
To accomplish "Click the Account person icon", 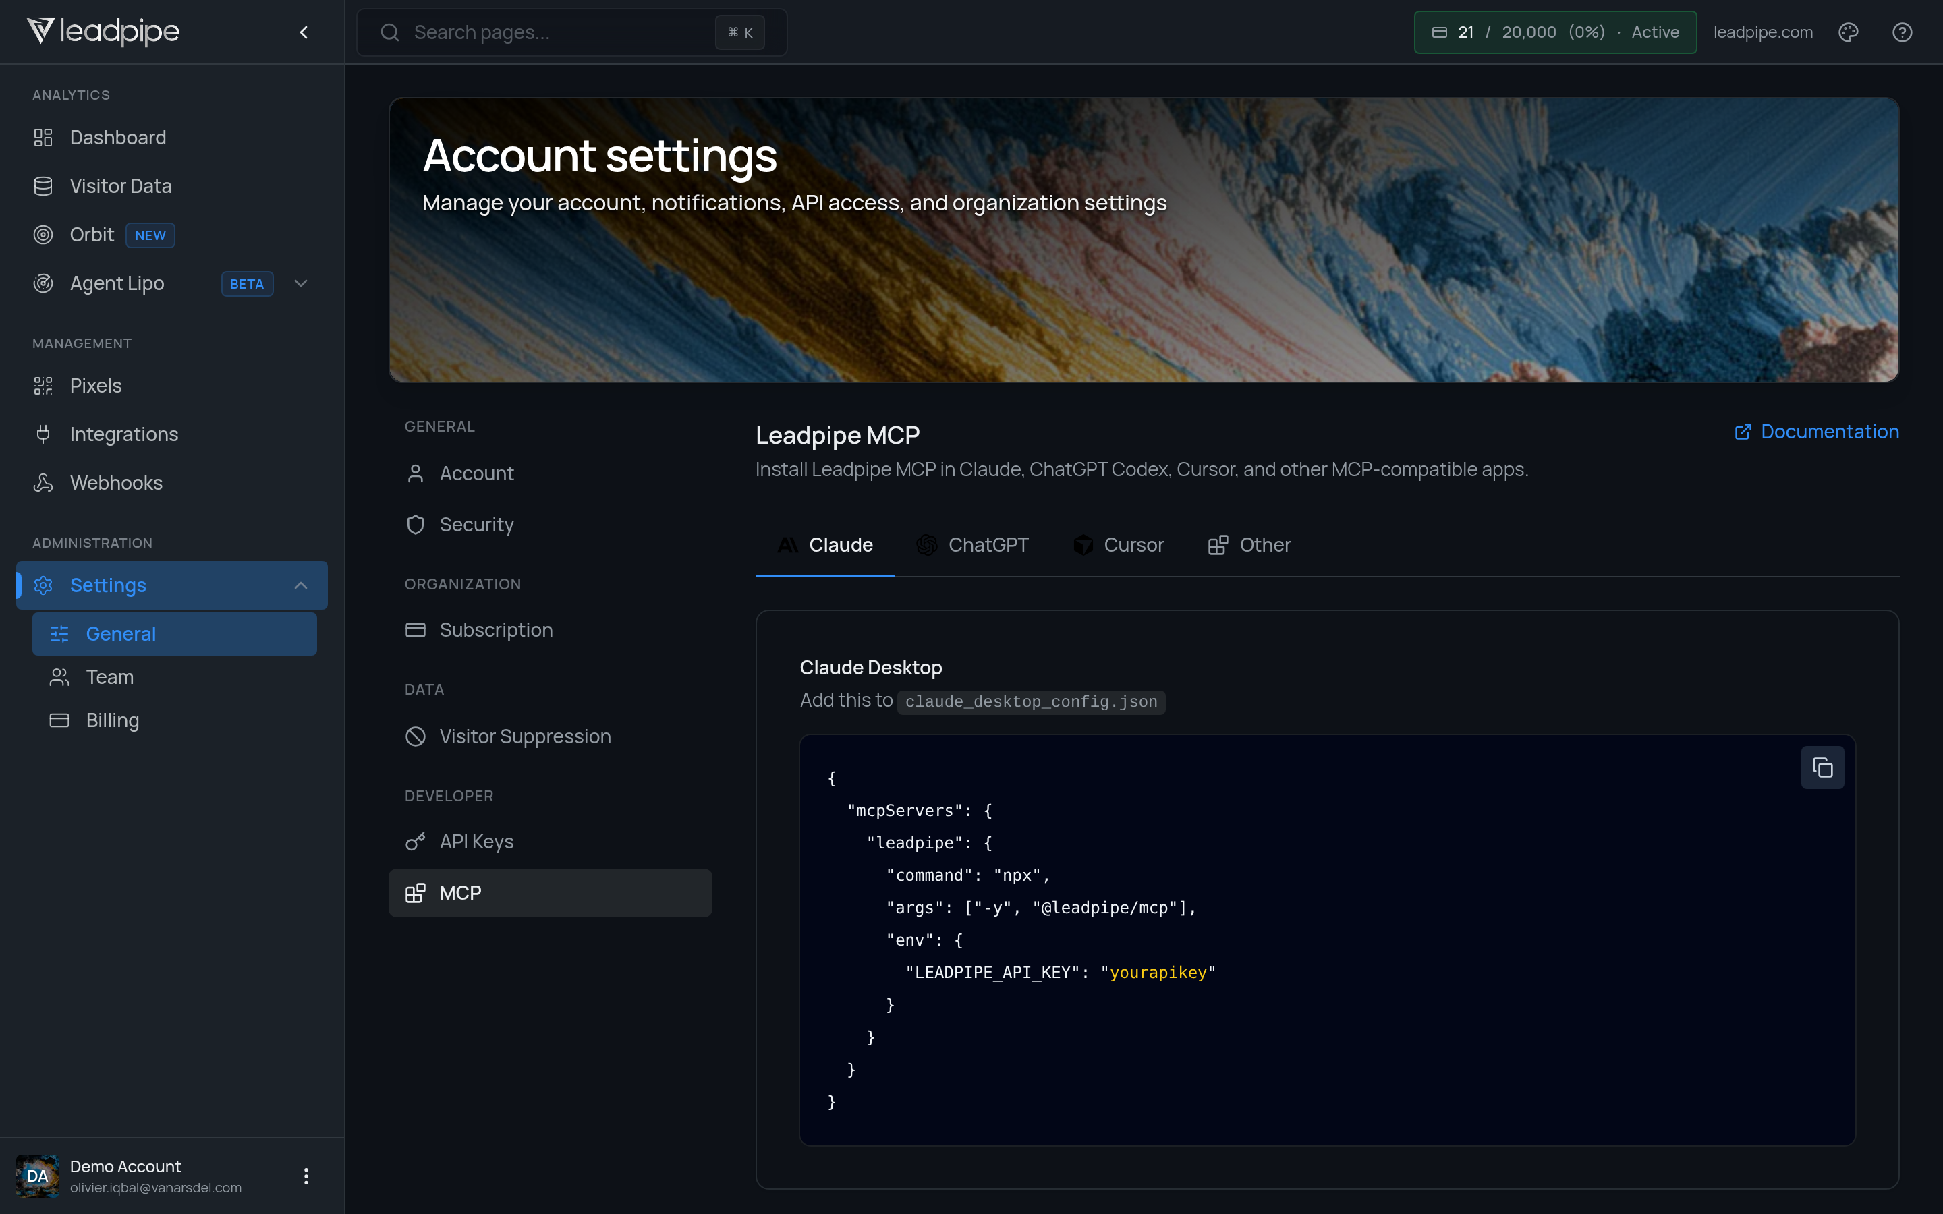I will click(x=415, y=473).
